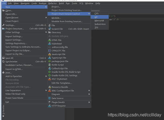Click the Save All disk icon

pos(3,58)
